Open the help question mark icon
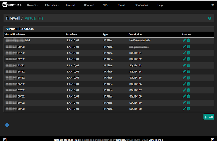 tap(209, 18)
